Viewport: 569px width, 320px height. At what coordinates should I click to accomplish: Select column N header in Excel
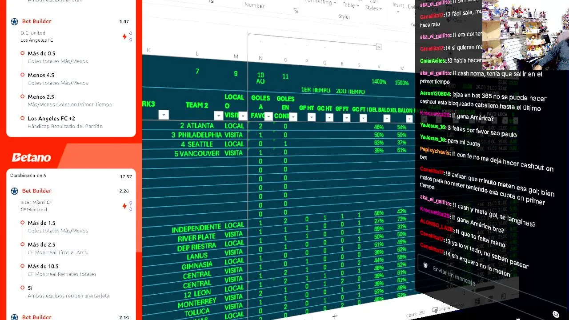coord(260,58)
